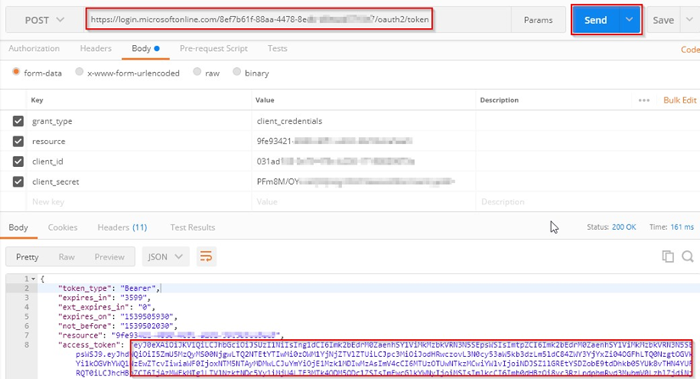Click the blue Send button
Viewport: 700px width, 379px height.
pos(595,20)
